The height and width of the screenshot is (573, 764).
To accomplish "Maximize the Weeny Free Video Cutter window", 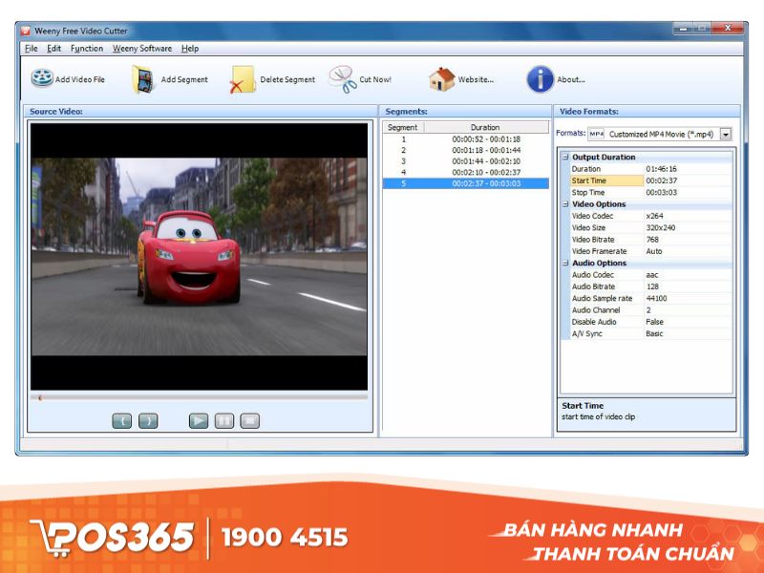I will click(702, 29).
